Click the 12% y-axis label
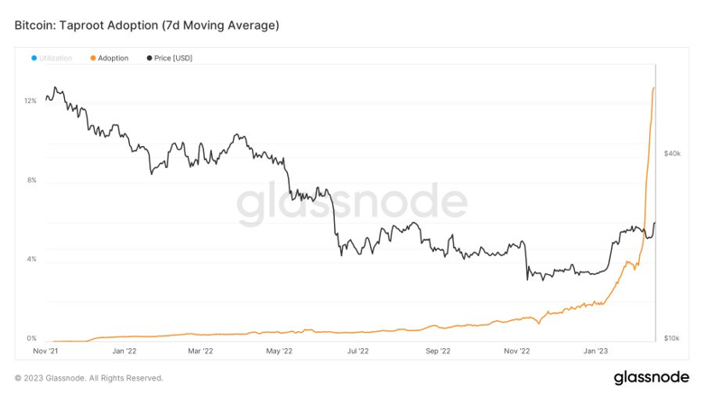This screenshot has width=704, height=396. pos(31,101)
